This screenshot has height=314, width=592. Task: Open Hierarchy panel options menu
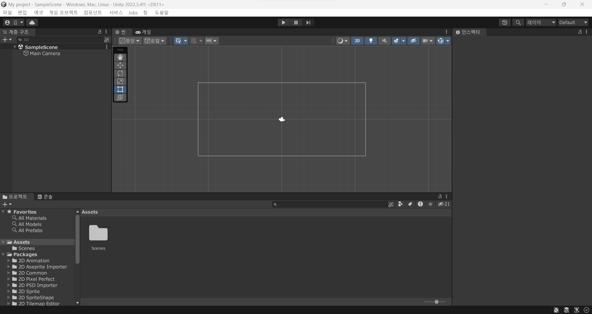[x=106, y=32]
